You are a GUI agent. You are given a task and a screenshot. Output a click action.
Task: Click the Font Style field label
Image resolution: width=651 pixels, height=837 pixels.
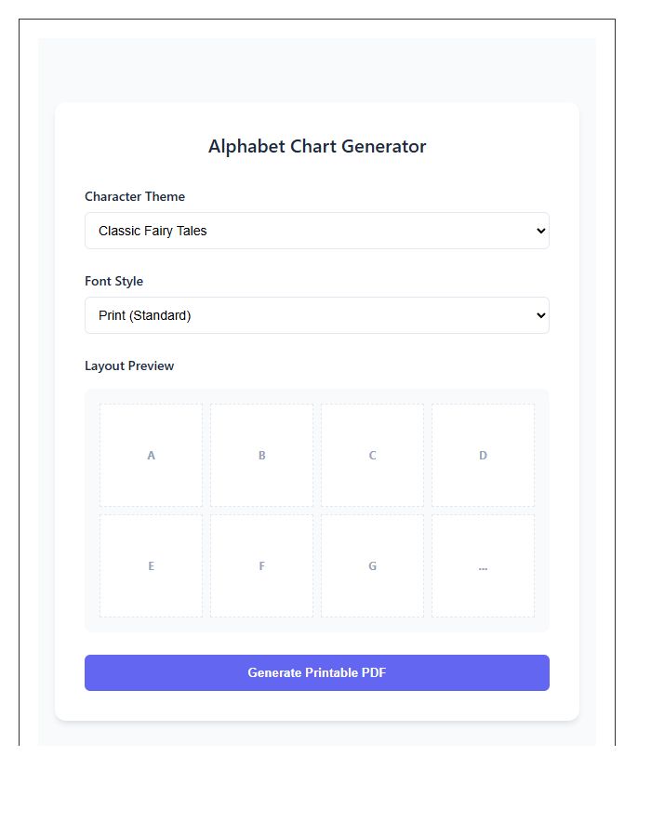click(x=113, y=281)
